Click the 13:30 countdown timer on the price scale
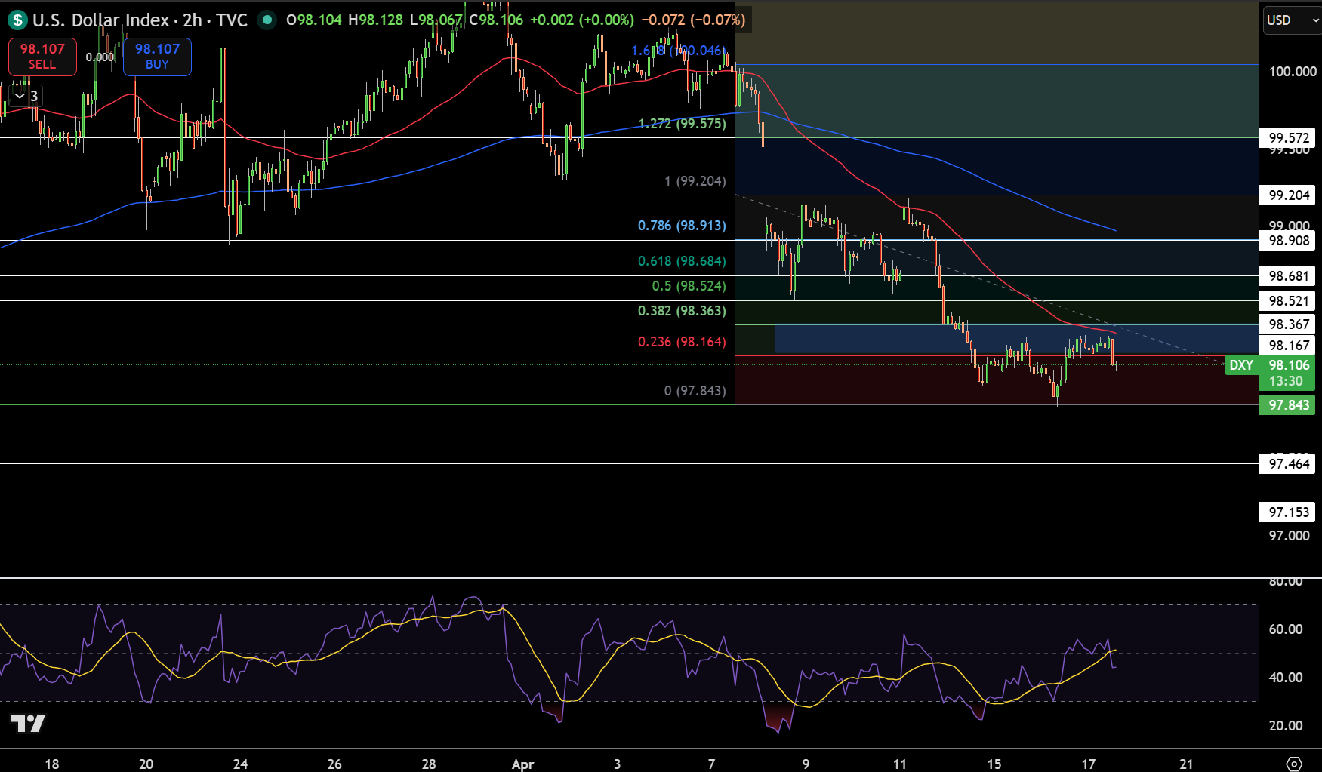The height and width of the screenshot is (772, 1322). coord(1286,381)
